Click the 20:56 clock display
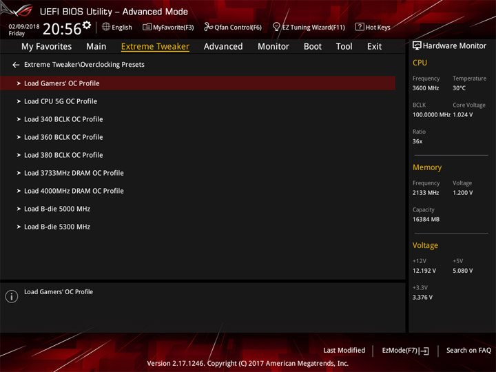 click(62, 29)
